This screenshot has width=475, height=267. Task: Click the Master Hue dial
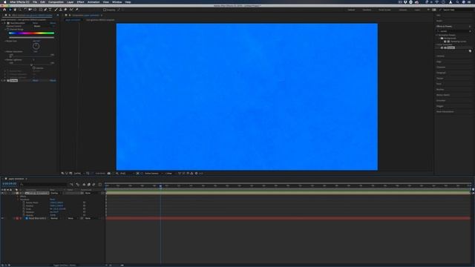click(x=36, y=46)
